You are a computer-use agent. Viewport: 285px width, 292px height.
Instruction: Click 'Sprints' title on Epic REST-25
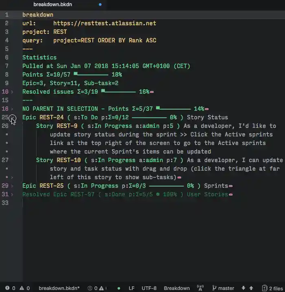click(x=216, y=186)
